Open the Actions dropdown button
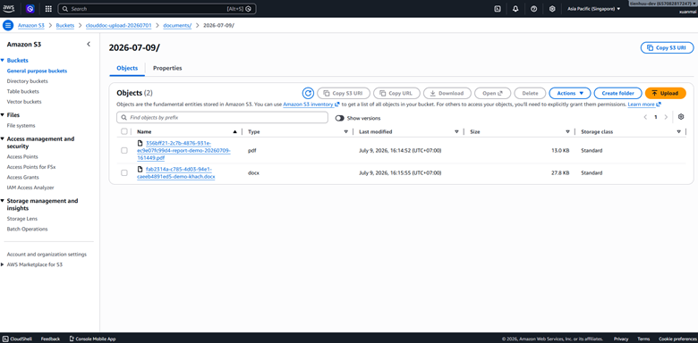This screenshot has width=698, height=343. 570,93
